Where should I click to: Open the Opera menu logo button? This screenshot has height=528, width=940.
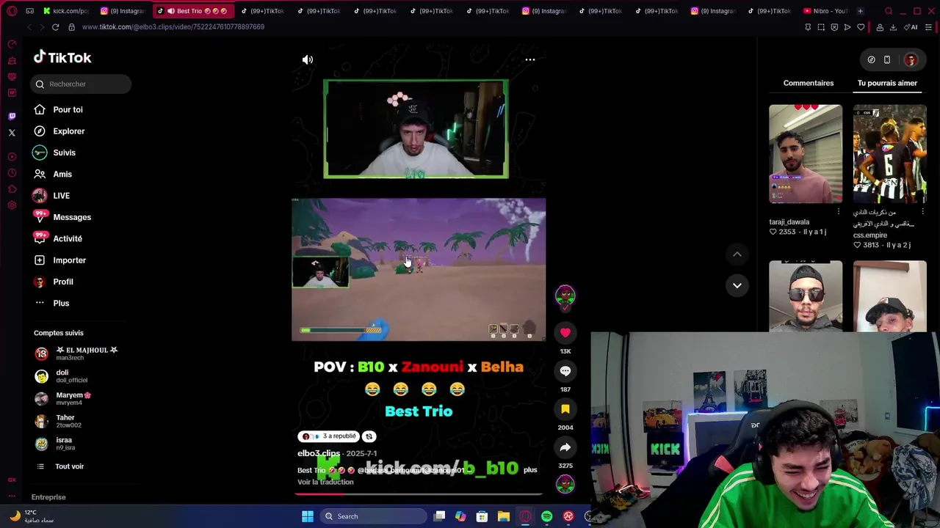point(12,11)
